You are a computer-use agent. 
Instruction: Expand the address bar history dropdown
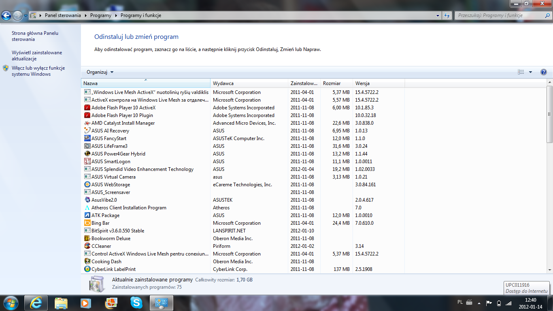coord(438,15)
